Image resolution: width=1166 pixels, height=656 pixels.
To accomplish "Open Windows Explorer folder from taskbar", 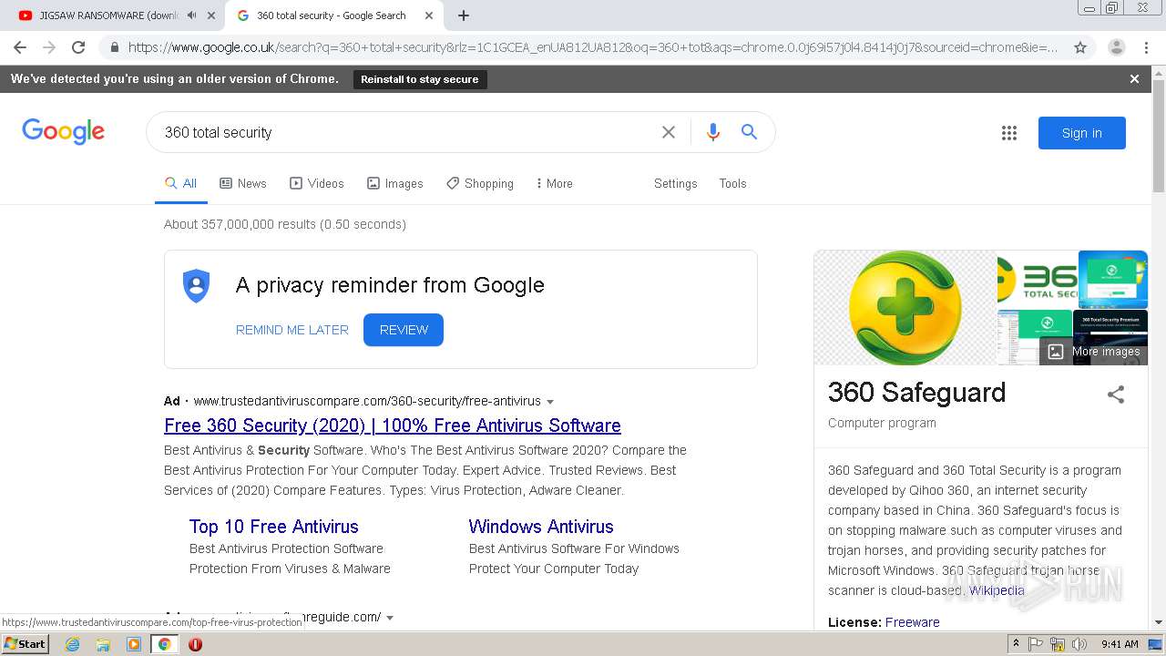I will click(x=103, y=644).
